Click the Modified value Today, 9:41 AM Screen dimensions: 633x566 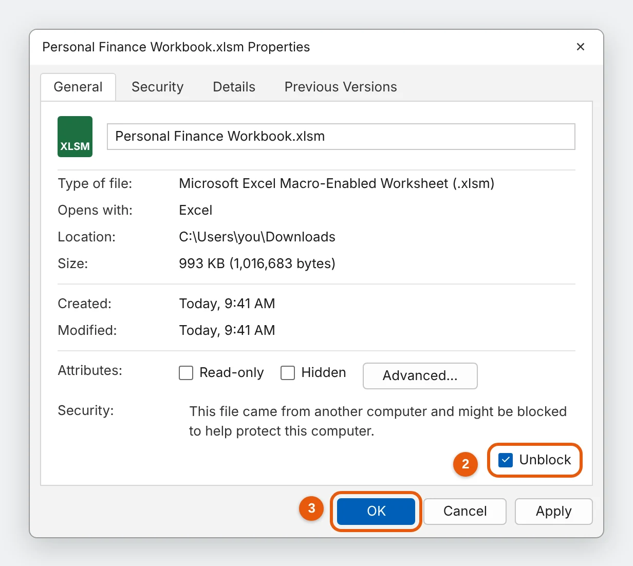(x=227, y=330)
